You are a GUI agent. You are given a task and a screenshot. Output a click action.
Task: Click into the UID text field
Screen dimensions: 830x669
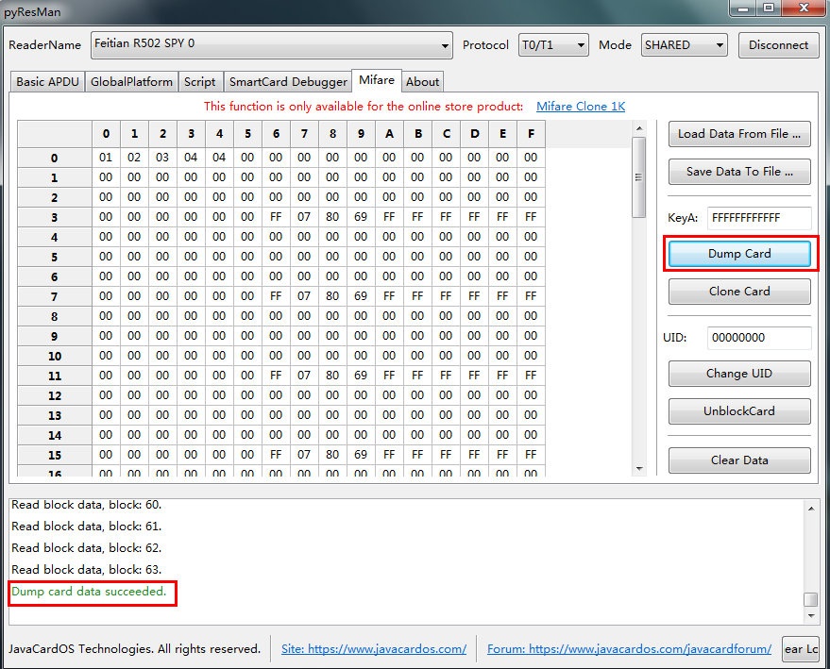(x=759, y=338)
